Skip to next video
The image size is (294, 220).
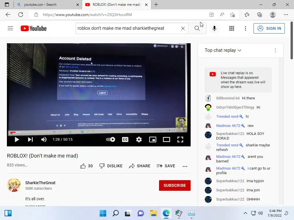point(30,140)
